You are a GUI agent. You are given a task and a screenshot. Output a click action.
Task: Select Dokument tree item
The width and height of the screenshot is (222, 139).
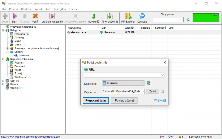tap(20, 66)
